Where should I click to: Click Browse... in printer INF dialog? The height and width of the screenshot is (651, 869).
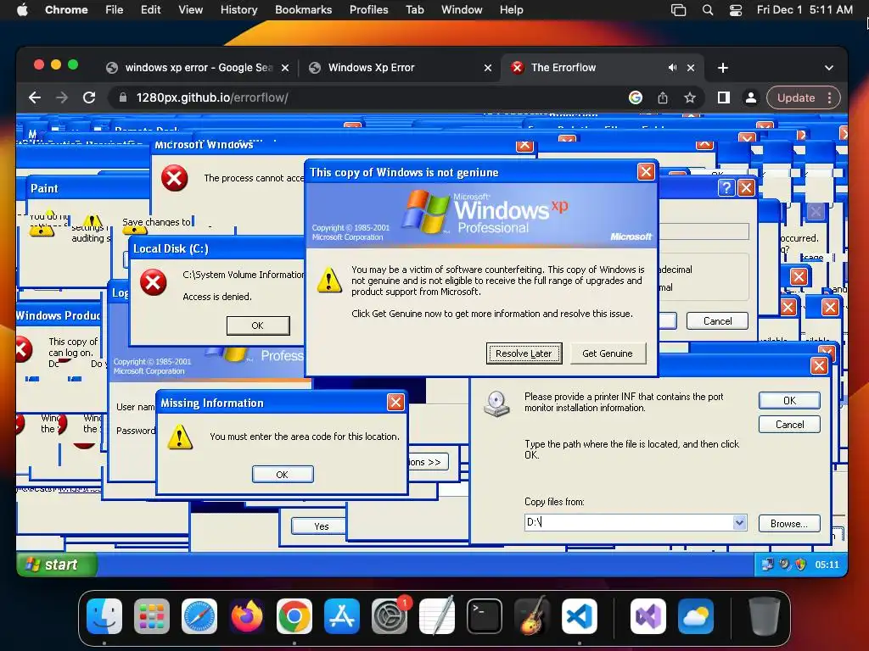789,524
